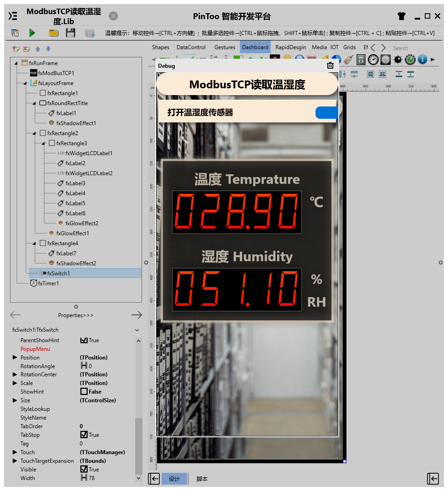
Task: Click the database upload icon
Action: [90, 33]
